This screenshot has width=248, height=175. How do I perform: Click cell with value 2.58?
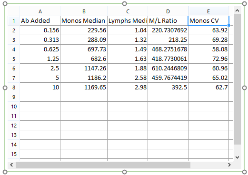pyautogui.click(x=128, y=78)
